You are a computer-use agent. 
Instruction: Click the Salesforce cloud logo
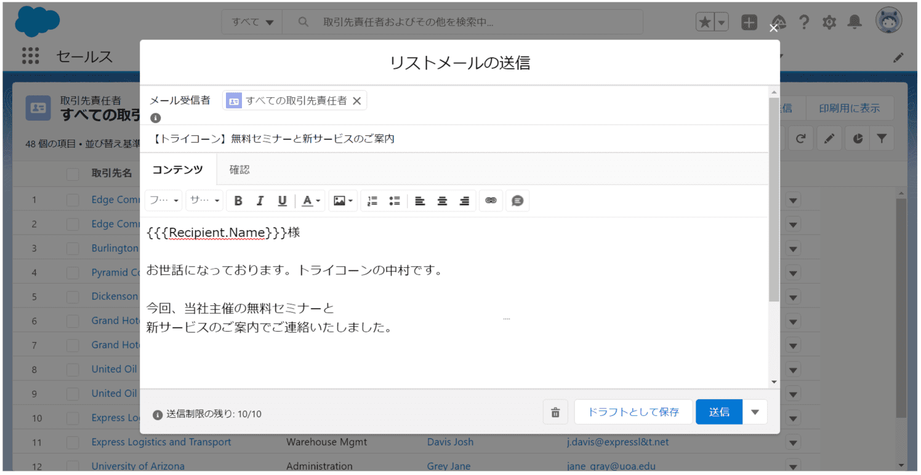38,22
